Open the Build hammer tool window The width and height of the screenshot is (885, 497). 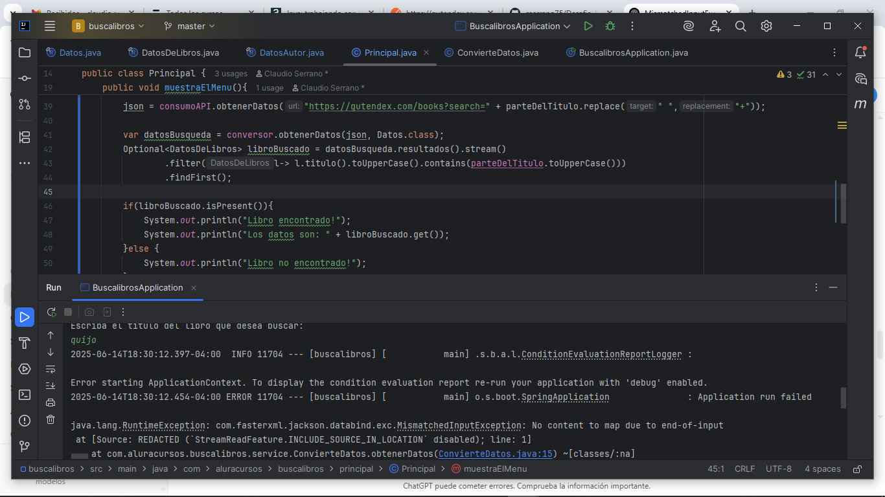(25, 343)
